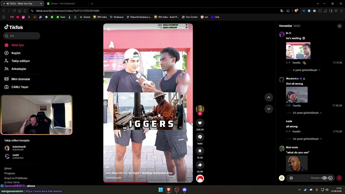Open a new browser tab

point(92,4)
